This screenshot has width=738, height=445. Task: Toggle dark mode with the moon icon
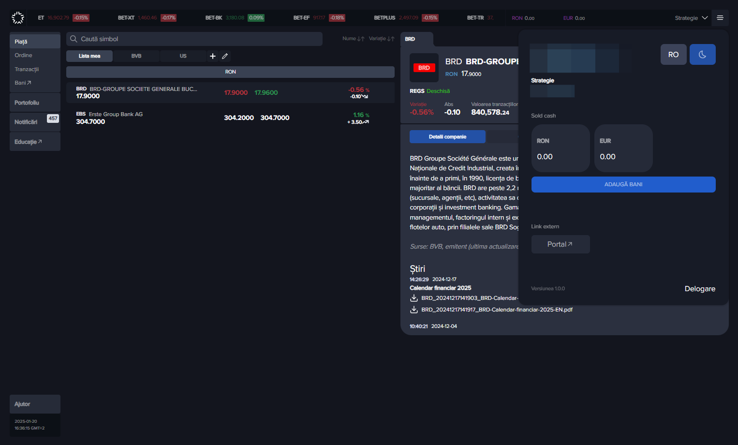click(702, 55)
